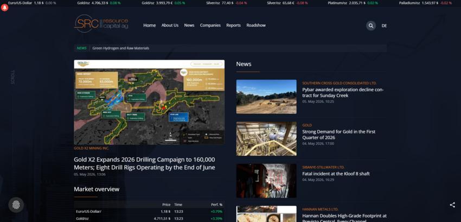
Task: Click the Gold/oz row in Market overview
Action: 149,218
